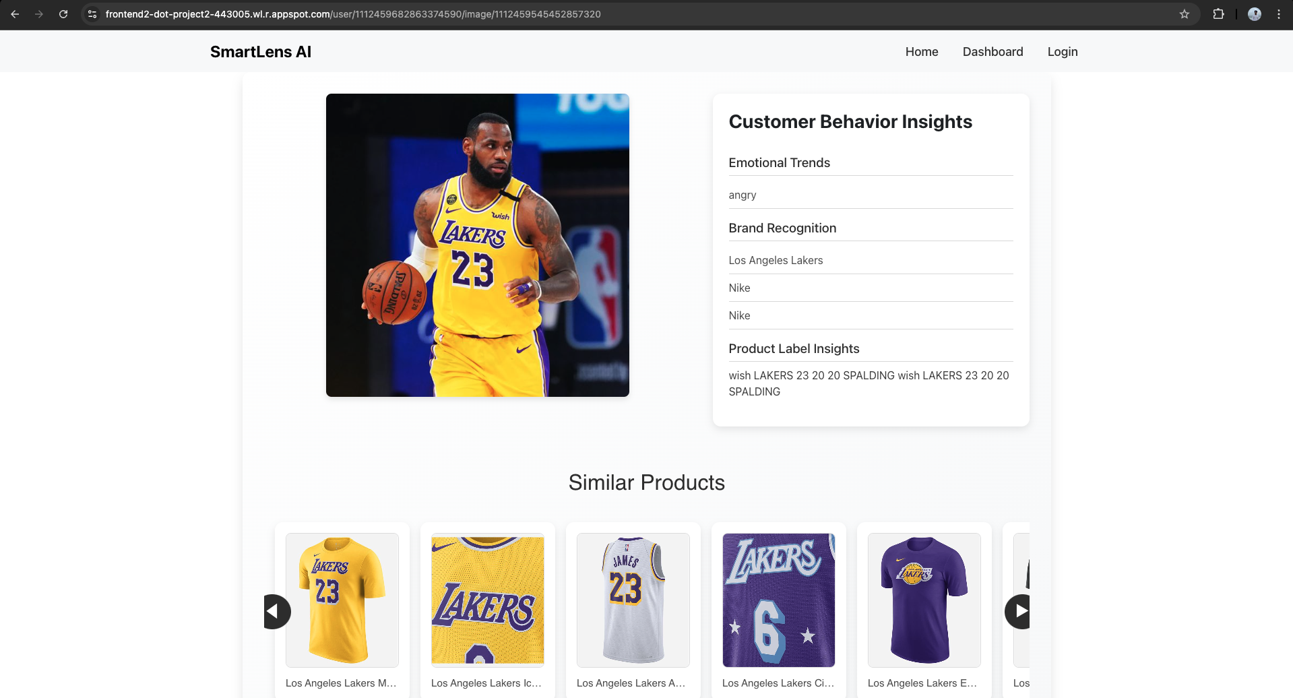This screenshot has width=1293, height=698.
Task: Open site information icon in address bar
Action: pyautogui.click(x=92, y=14)
